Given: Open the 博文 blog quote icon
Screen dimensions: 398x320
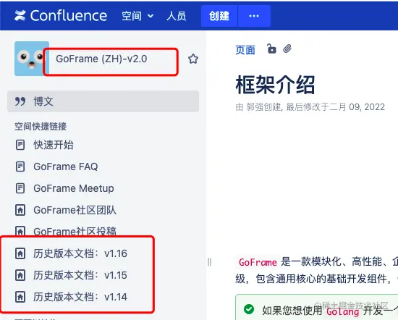Looking at the screenshot, I should (20, 101).
